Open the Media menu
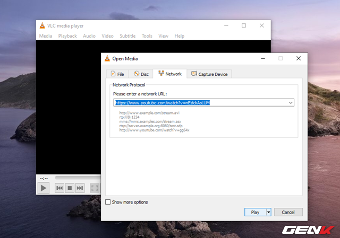This screenshot has width=340, height=238. pos(46,36)
